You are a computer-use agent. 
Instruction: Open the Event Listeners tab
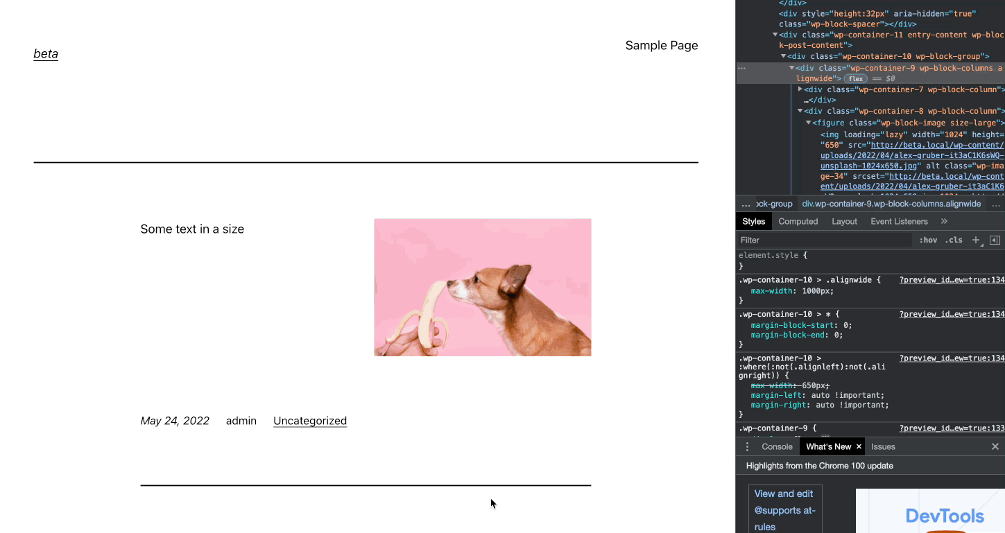point(899,221)
